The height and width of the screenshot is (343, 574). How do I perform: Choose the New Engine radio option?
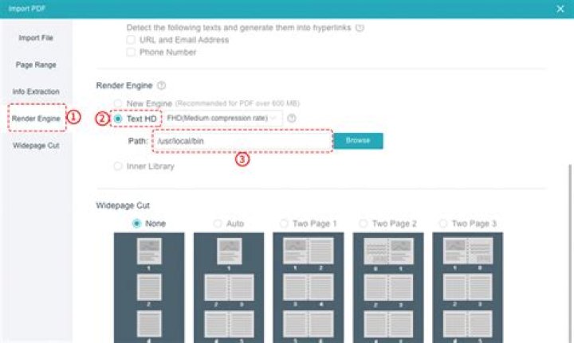117,103
